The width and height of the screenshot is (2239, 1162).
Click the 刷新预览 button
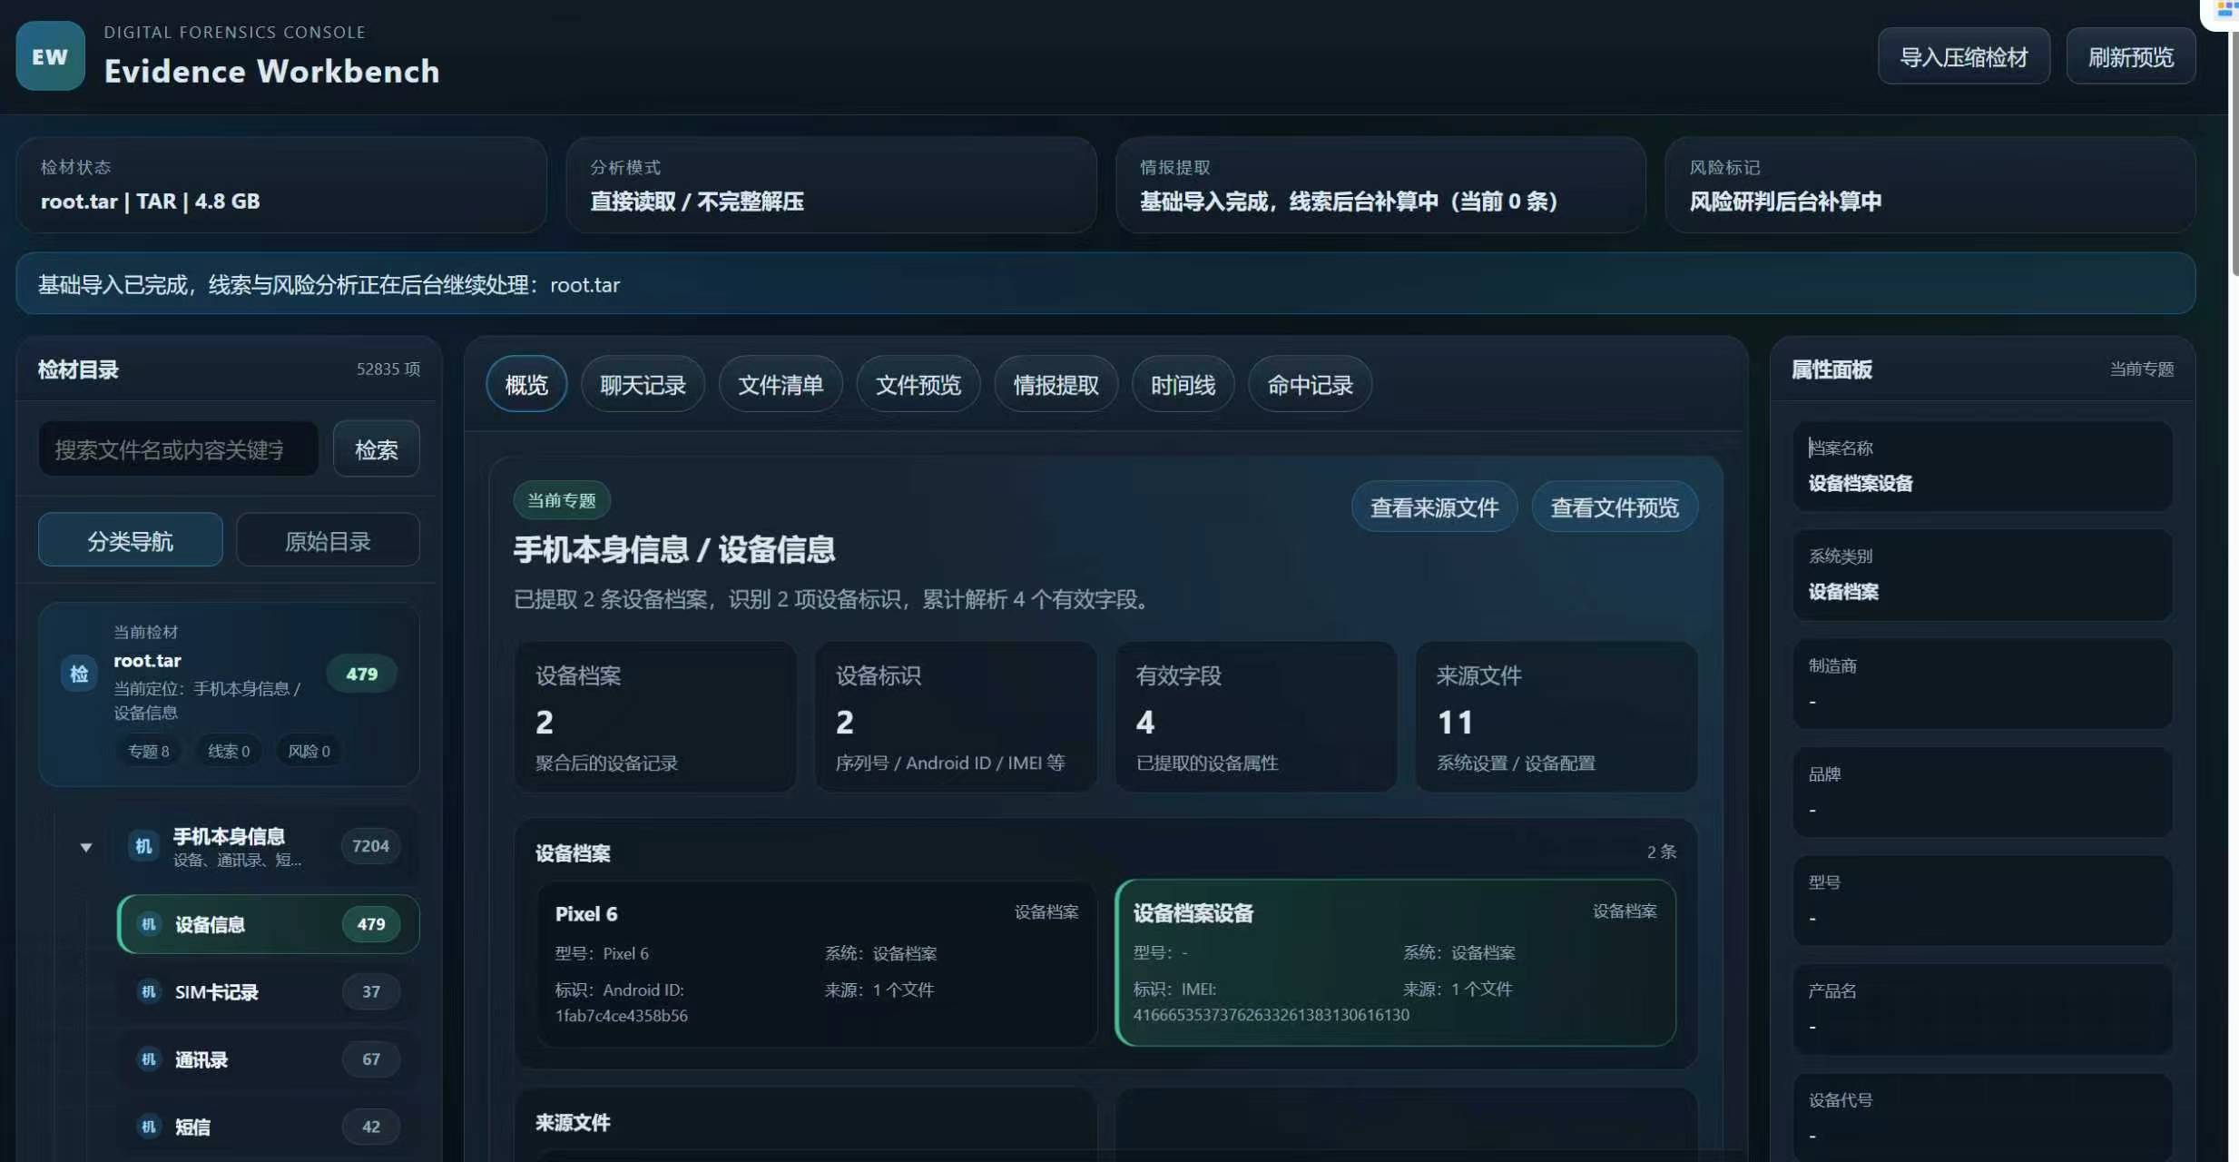click(2130, 57)
